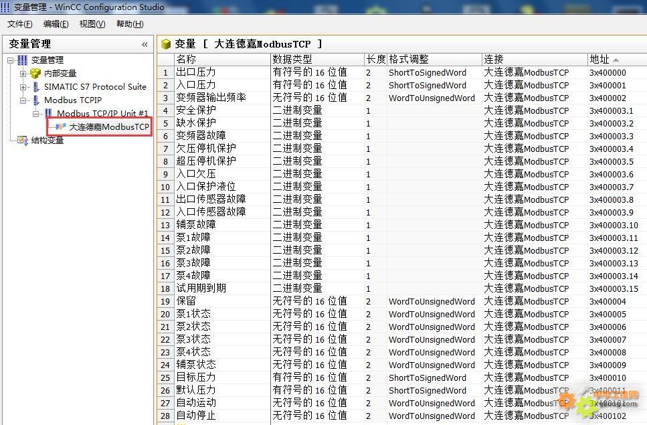This screenshot has width=647, height=425.
Task: Click the 安全保护 tag name
Action: pos(196,110)
